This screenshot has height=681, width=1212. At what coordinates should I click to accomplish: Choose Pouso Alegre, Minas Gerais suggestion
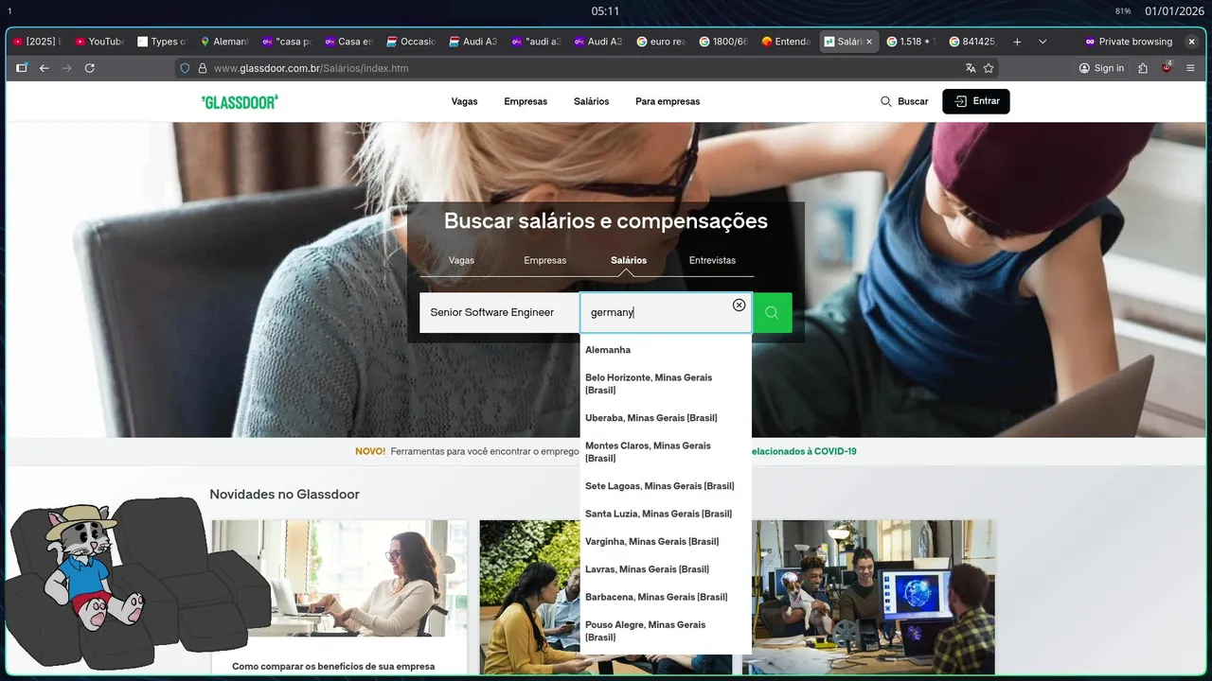pos(666,631)
